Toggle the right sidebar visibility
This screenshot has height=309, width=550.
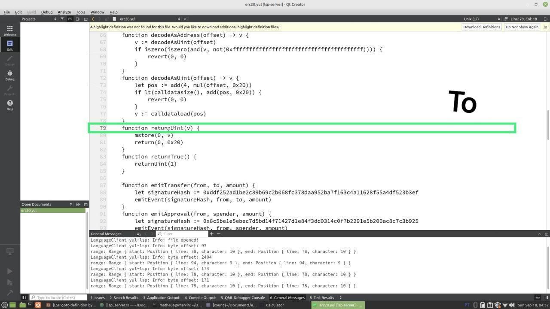(x=546, y=297)
